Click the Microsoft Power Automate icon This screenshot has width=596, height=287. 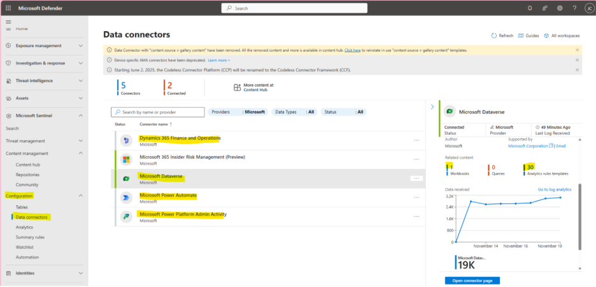[x=126, y=198]
